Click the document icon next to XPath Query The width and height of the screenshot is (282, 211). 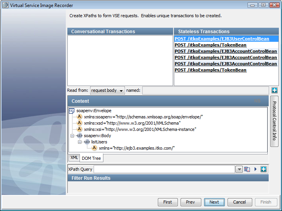pyautogui.click(x=247, y=169)
